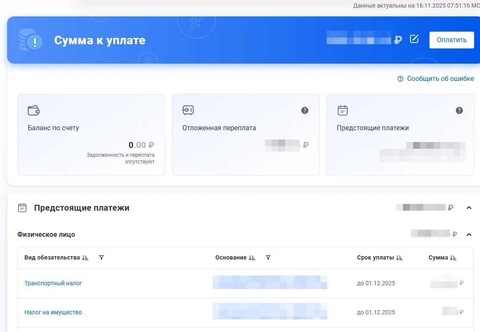Collapse the Физическое лицо group chevron

coord(469,235)
